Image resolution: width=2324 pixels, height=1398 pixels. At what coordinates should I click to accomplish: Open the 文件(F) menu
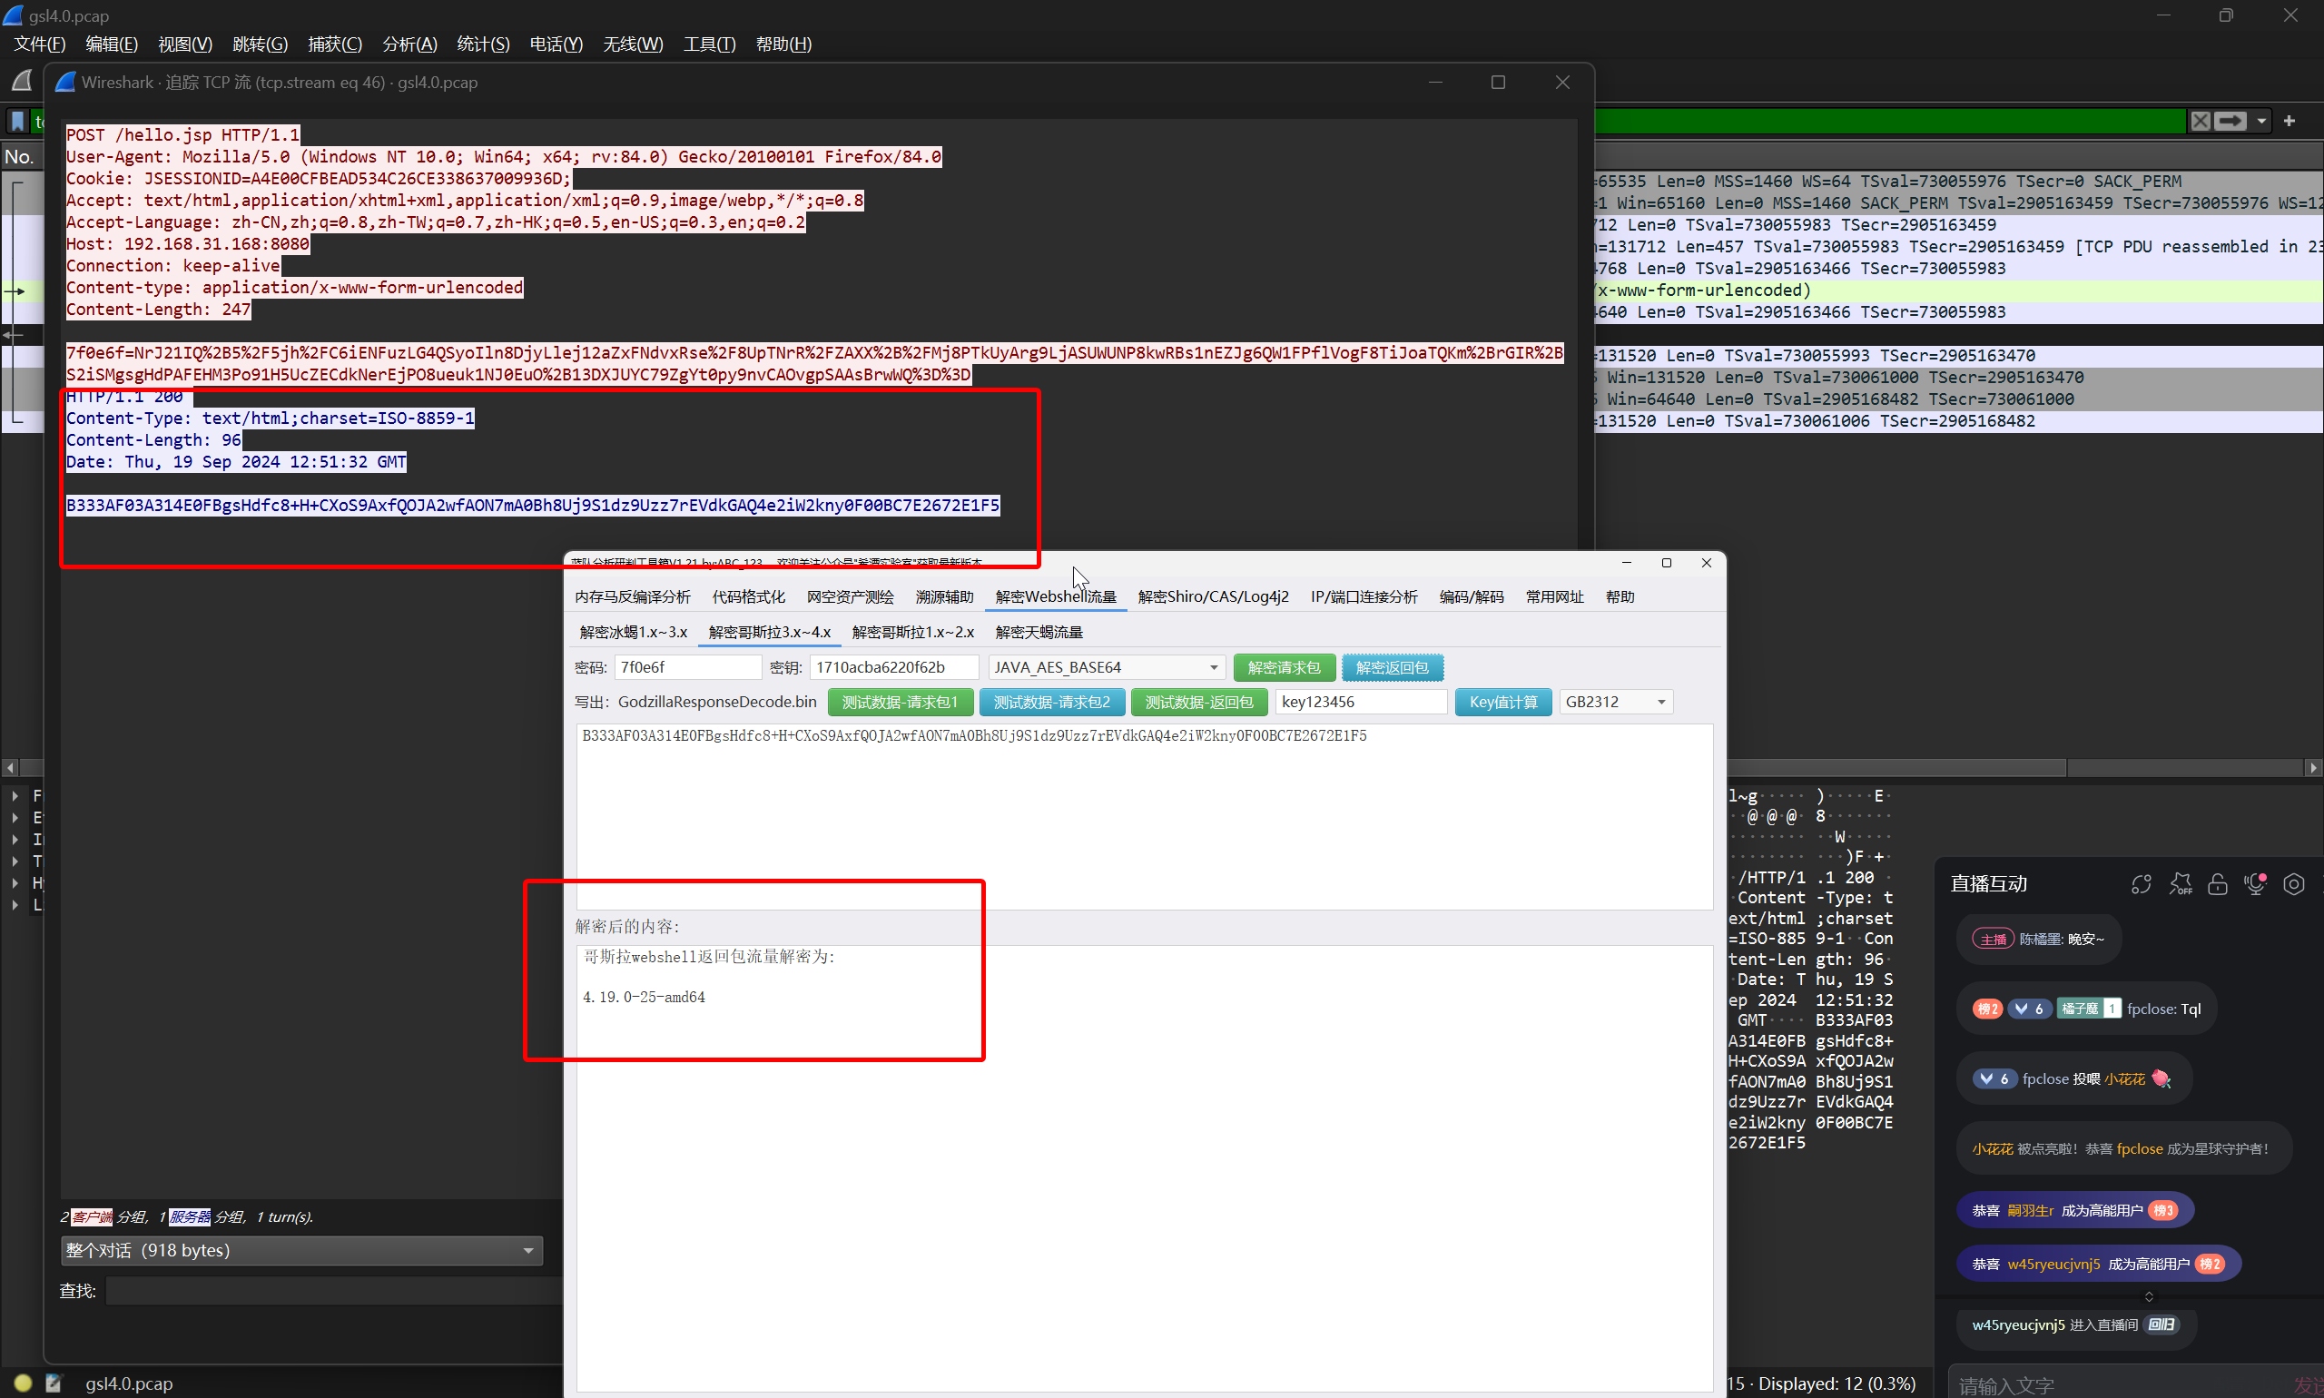[x=40, y=44]
